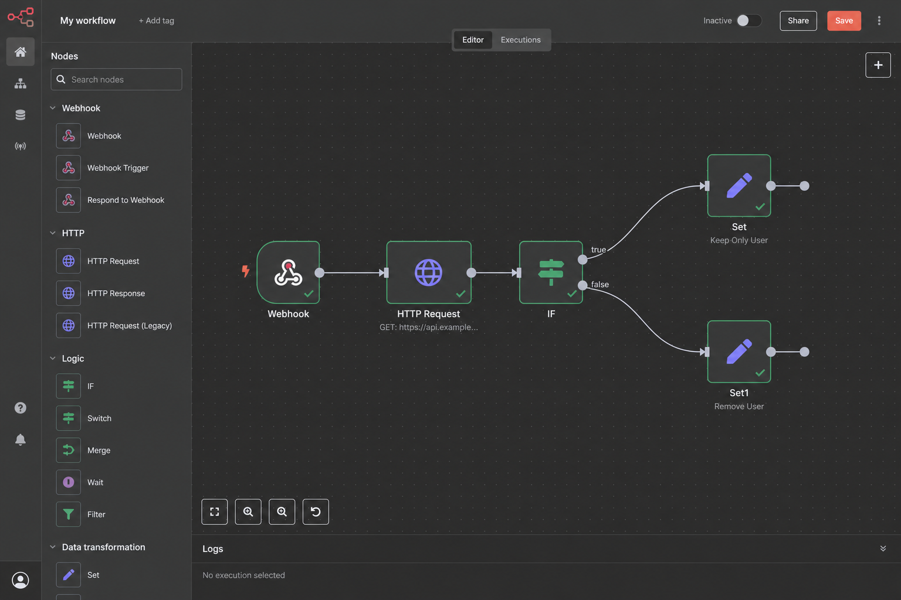The height and width of the screenshot is (600, 901).
Task: Click the Set node end connector dot
Action: pos(805,186)
